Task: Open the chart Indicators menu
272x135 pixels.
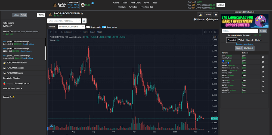Action: pyautogui.click(x=66, y=32)
